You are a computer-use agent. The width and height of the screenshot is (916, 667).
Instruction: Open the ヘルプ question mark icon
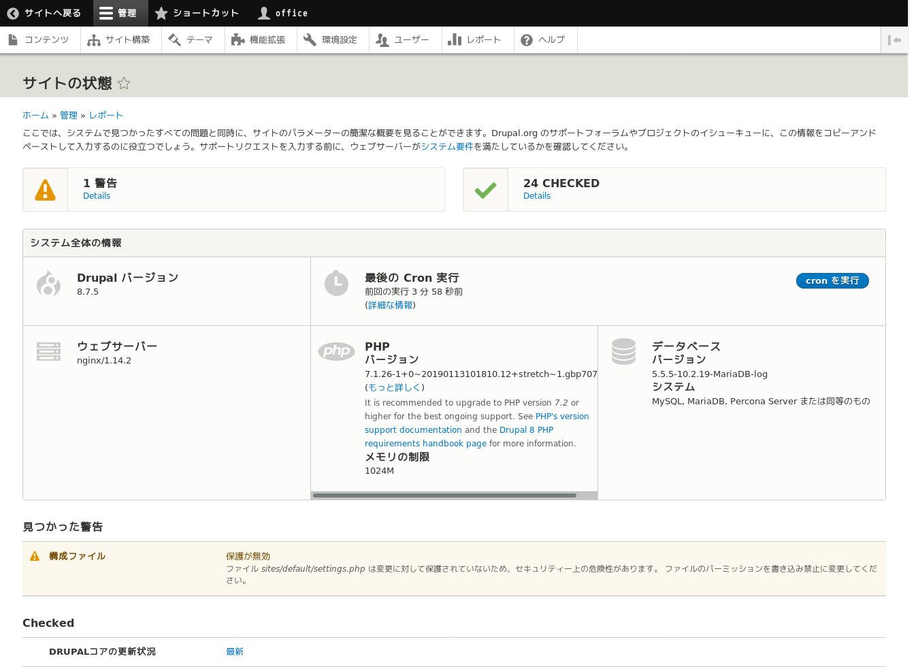527,40
